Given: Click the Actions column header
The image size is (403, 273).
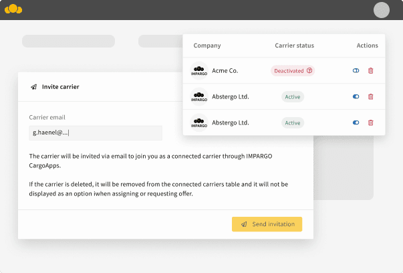Looking at the screenshot, I should point(367,45).
